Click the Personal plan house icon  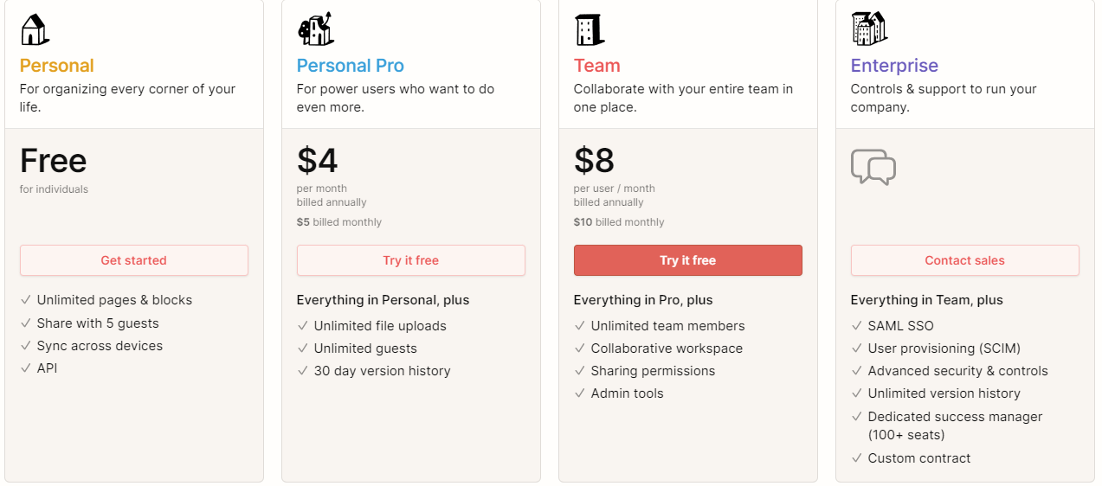34,29
